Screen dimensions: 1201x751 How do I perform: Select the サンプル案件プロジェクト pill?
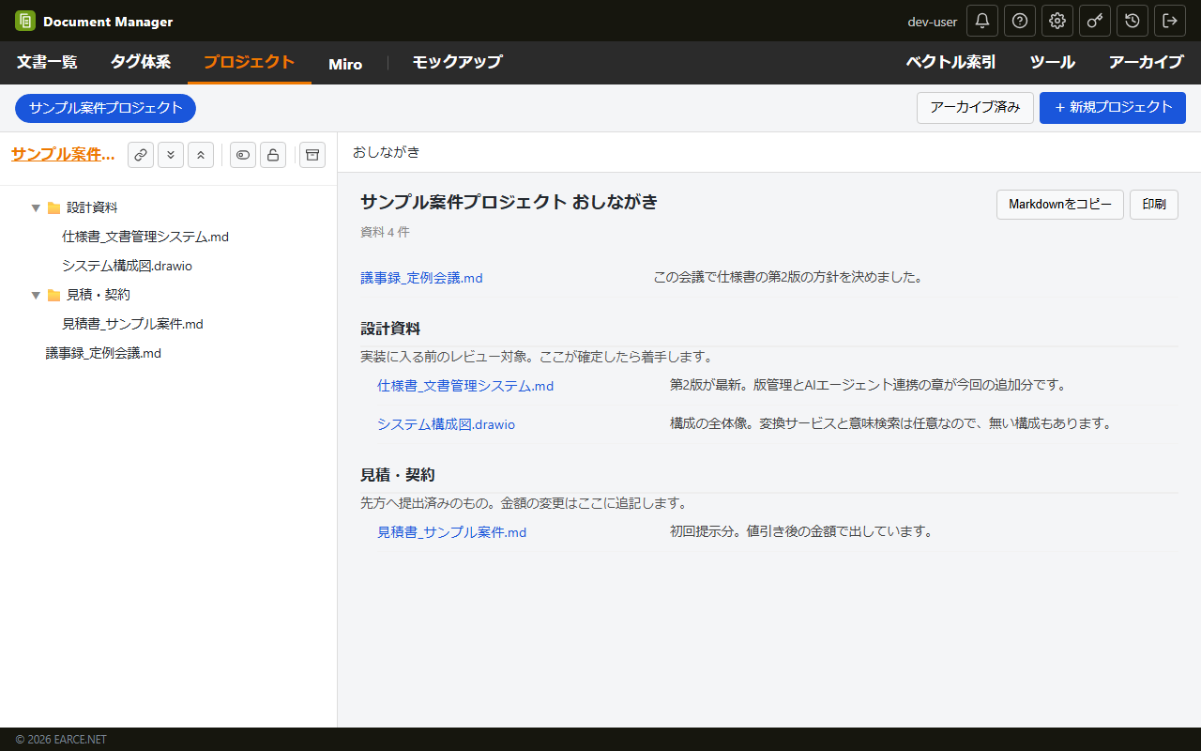(x=105, y=108)
